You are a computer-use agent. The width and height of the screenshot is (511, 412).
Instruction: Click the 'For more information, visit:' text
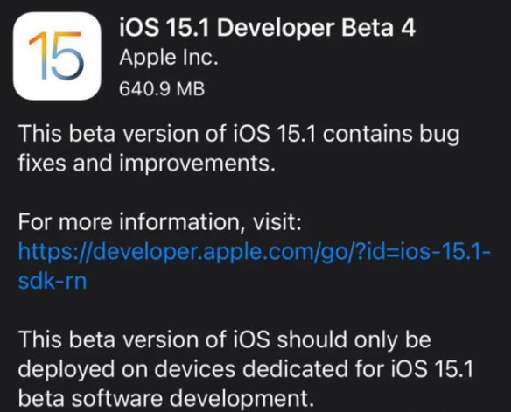[x=159, y=222]
